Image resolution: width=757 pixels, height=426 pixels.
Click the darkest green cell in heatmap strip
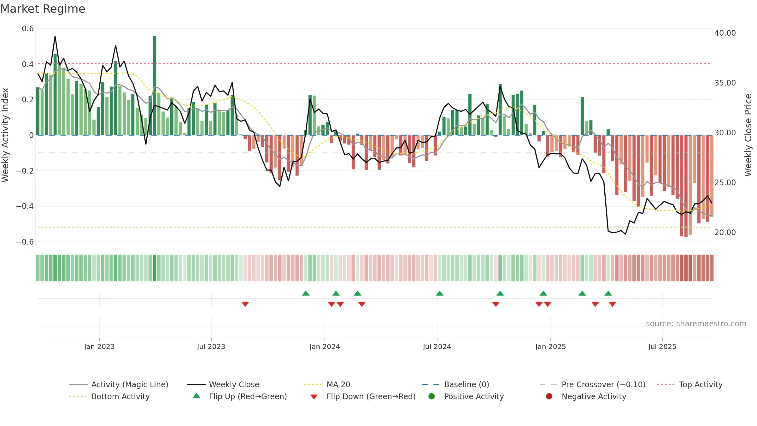tap(155, 268)
